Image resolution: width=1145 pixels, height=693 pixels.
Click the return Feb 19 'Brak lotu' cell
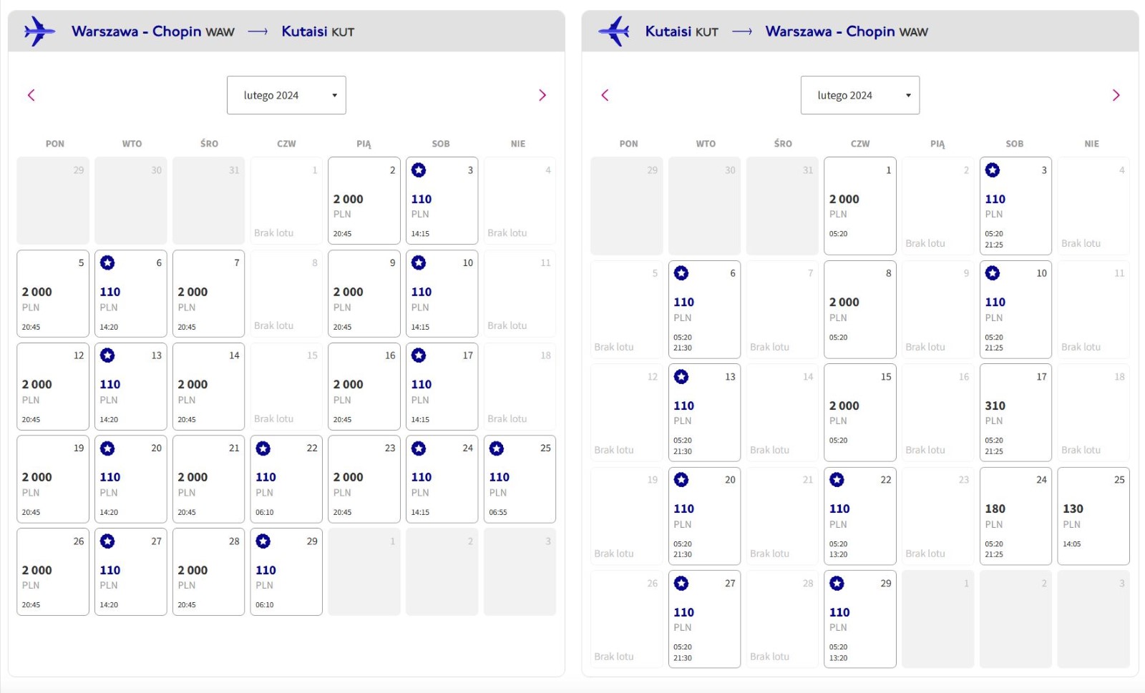pos(626,516)
